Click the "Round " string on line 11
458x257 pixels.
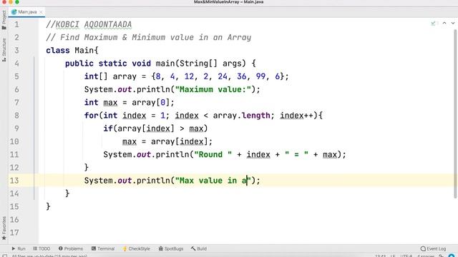click(x=213, y=155)
